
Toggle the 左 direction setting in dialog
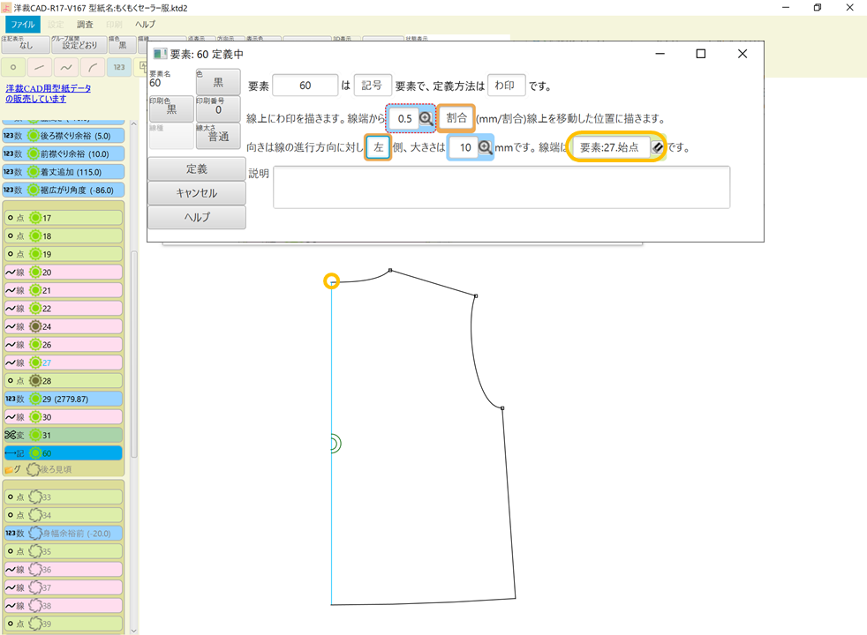click(x=378, y=146)
